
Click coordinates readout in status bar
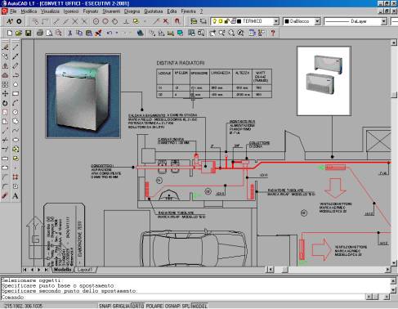[23, 306]
